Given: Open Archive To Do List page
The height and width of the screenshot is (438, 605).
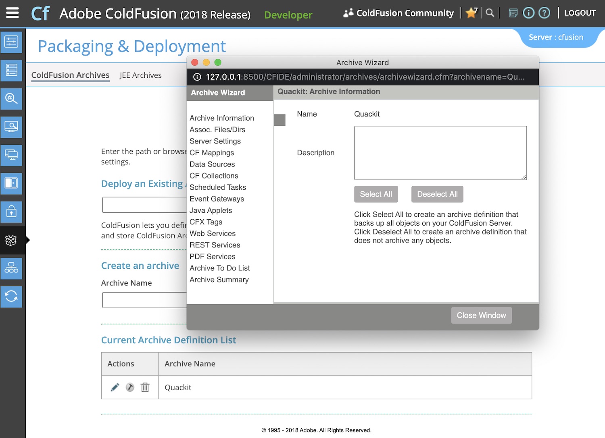Looking at the screenshot, I should point(219,268).
